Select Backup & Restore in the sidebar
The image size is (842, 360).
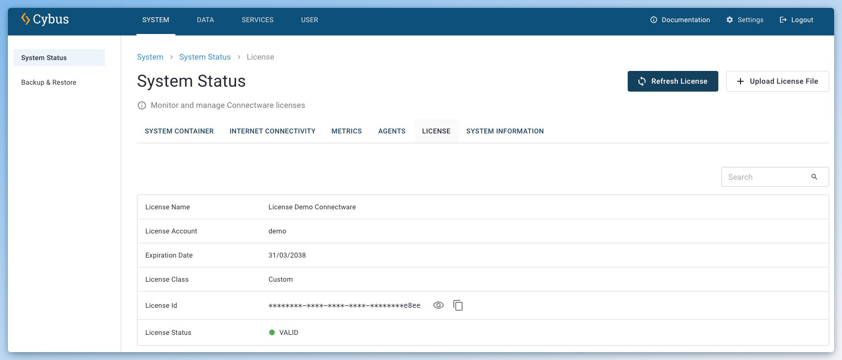point(49,82)
